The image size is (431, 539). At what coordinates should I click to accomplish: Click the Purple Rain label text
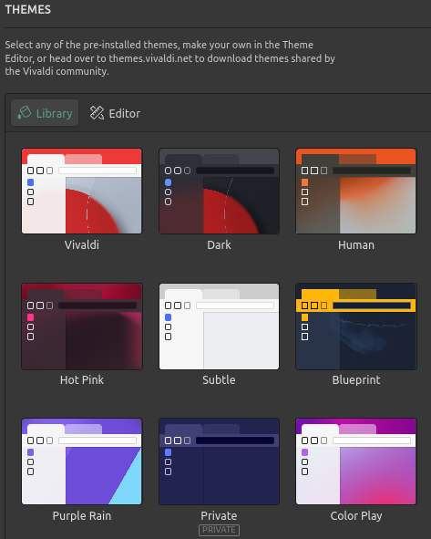coord(82,515)
